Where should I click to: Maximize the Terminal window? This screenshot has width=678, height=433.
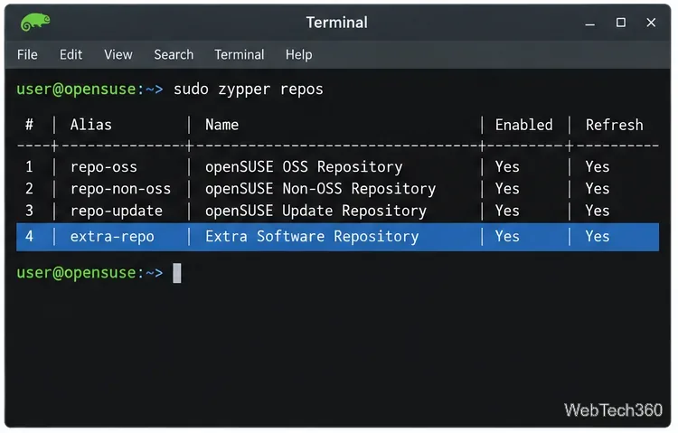pyautogui.click(x=621, y=23)
